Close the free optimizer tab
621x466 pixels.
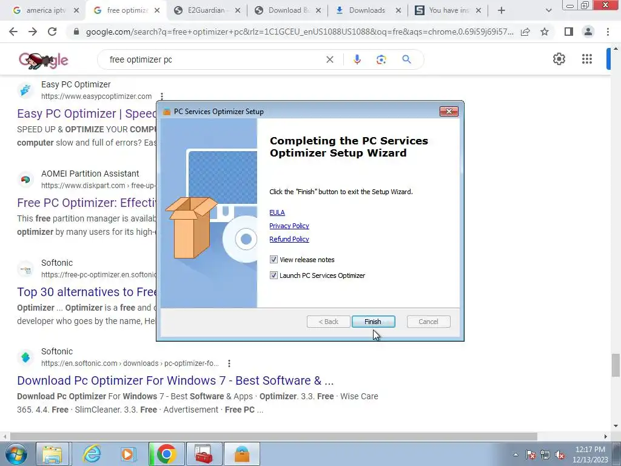point(157,10)
